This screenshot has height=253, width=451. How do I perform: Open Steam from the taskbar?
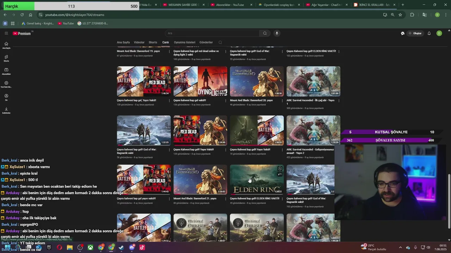pyautogui.click(x=121, y=247)
